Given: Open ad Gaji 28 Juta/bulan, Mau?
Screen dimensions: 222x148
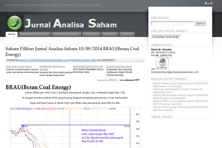Looking at the screenshot, I should (x=119, y=67).
